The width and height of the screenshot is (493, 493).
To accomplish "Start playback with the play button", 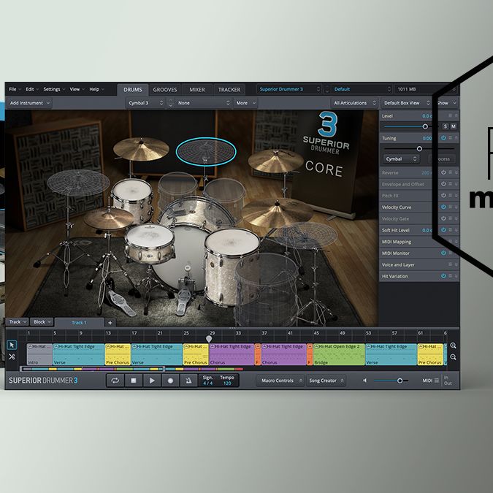I will [x=152, y=381].
